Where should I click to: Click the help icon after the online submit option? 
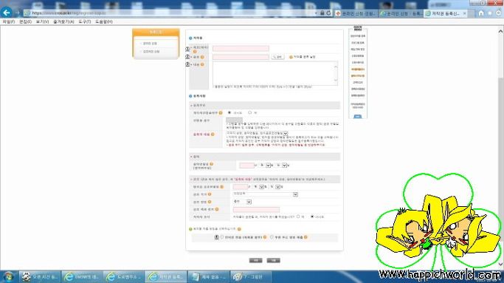(x=265, y=237)
